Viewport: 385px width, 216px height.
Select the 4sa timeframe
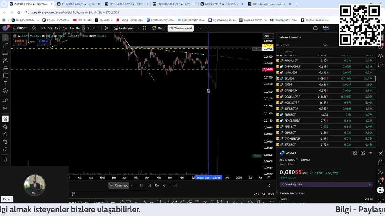(x=72, y=28)
